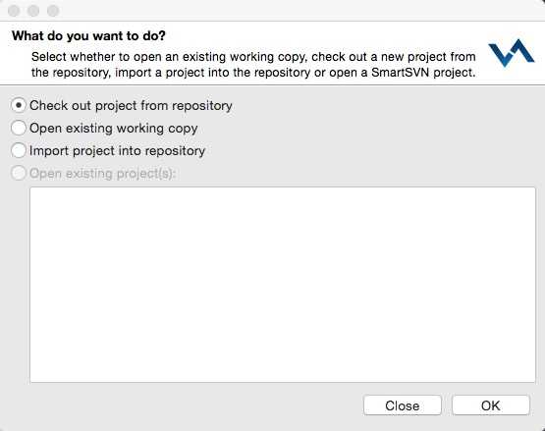Click the SmartSVN logo icon

[x=511, y=53]
